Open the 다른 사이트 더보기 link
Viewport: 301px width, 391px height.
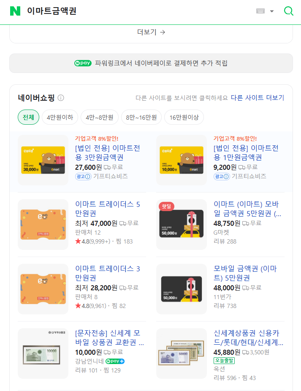point(257,98)
